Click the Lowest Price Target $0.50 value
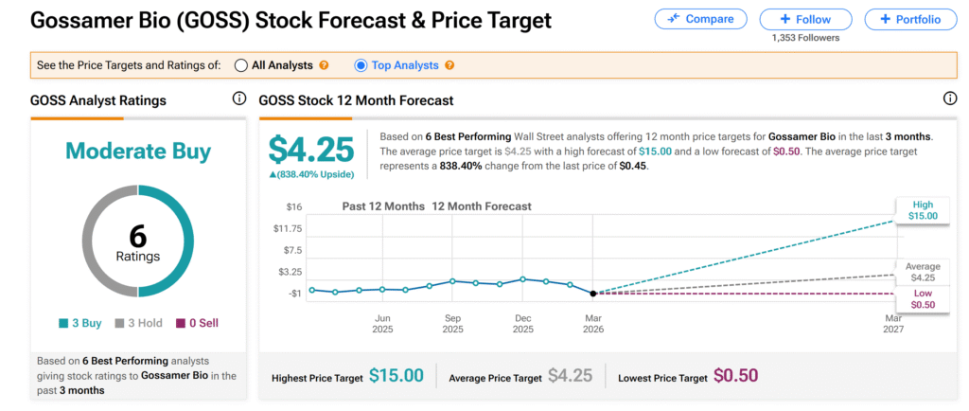The height and width of the screenshot is (411, 969). [x=735, y=376]
